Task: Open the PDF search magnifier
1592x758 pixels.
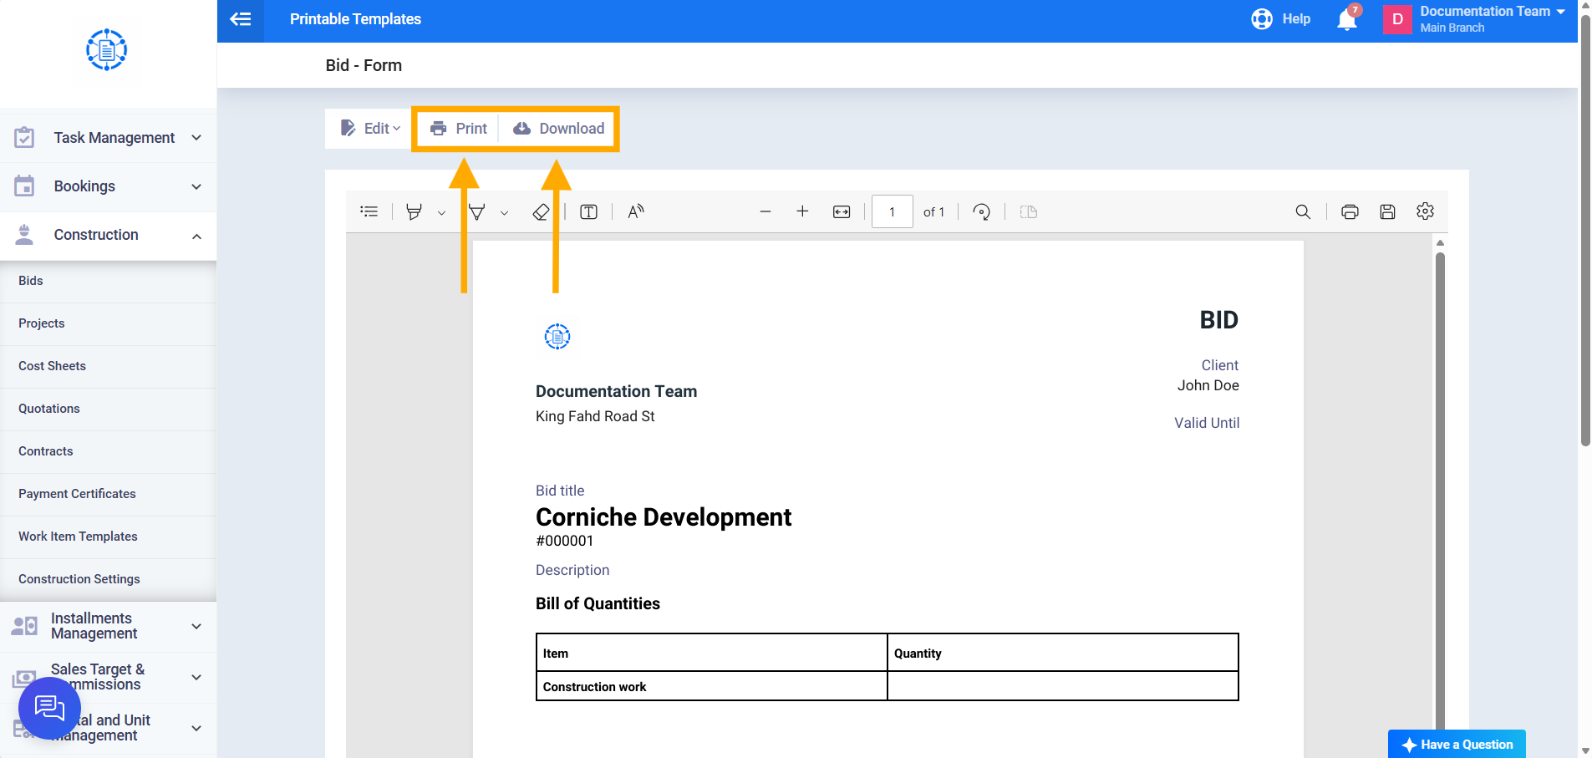Action: point(1303,212)
